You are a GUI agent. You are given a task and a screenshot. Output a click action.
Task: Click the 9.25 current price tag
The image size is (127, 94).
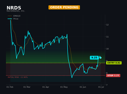click(94, 58)
